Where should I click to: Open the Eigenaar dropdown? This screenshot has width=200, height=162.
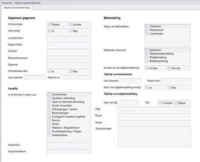[x=69, y=64]
